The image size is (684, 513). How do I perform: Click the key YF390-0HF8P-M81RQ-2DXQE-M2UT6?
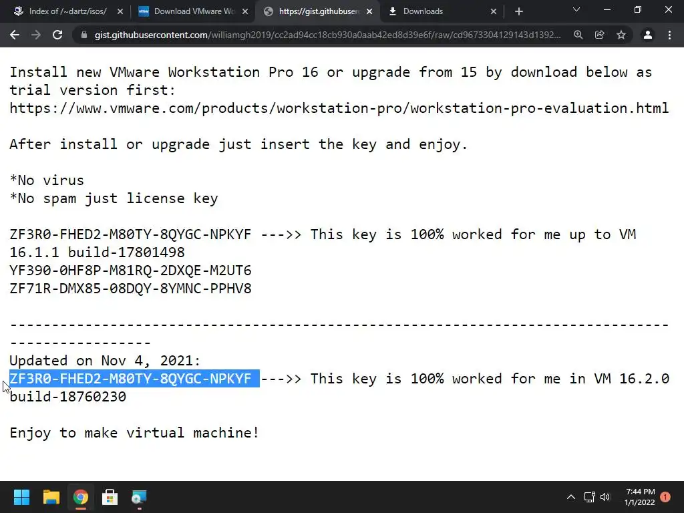pyautogui.click(x=130, y=271)
